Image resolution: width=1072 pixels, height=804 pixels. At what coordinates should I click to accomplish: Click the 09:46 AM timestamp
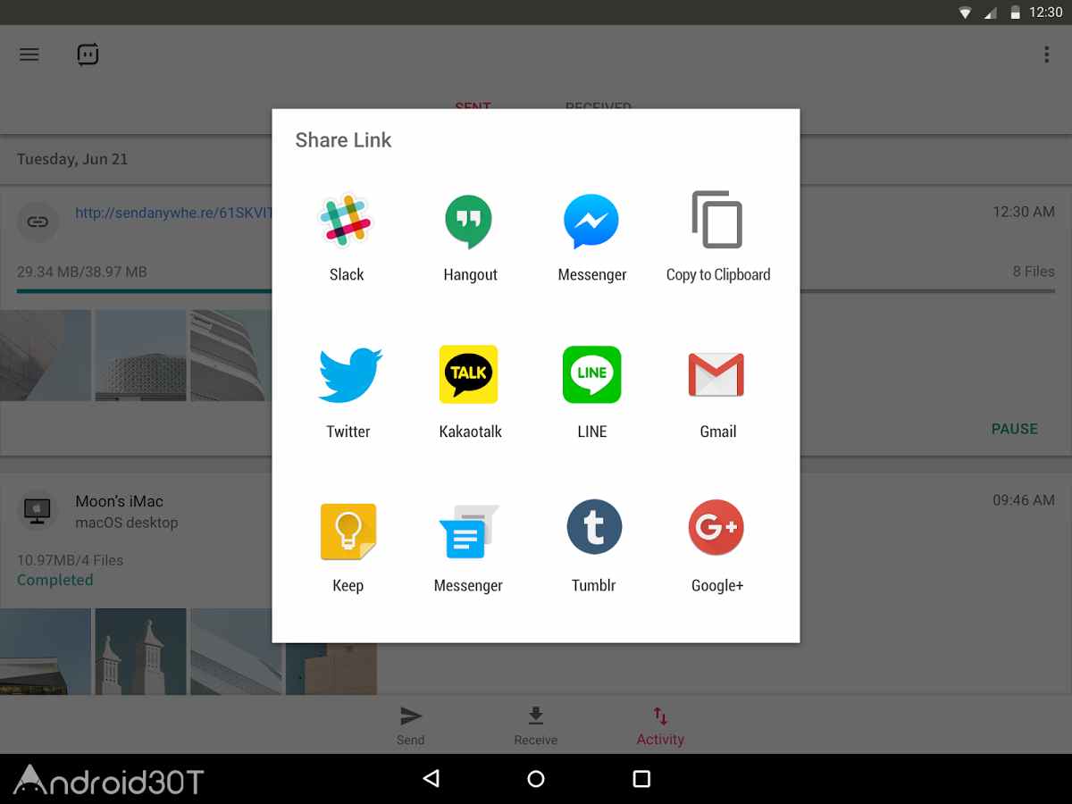click(x=1024, y=500)
